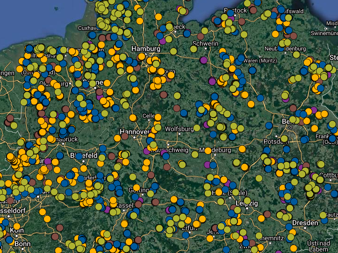Open the green marker southwest of Schwerin label
338x253 pixels.
coord(194,49)
